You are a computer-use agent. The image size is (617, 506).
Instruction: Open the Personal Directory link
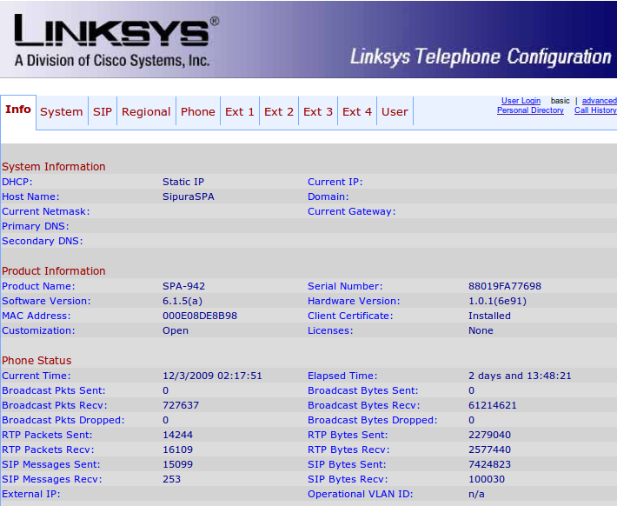(530, 110)
